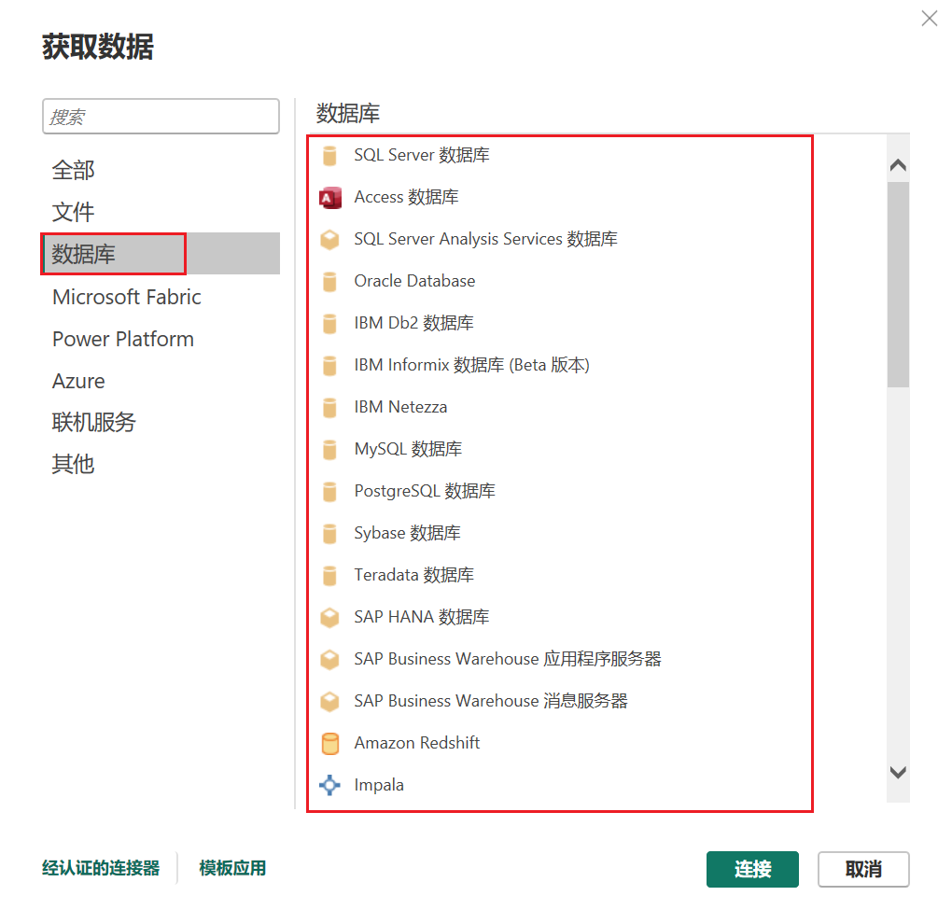The image size is (952, 924).
Task: Click the red Access database icon
Action: pyautogui.click(x=329, y=197)
